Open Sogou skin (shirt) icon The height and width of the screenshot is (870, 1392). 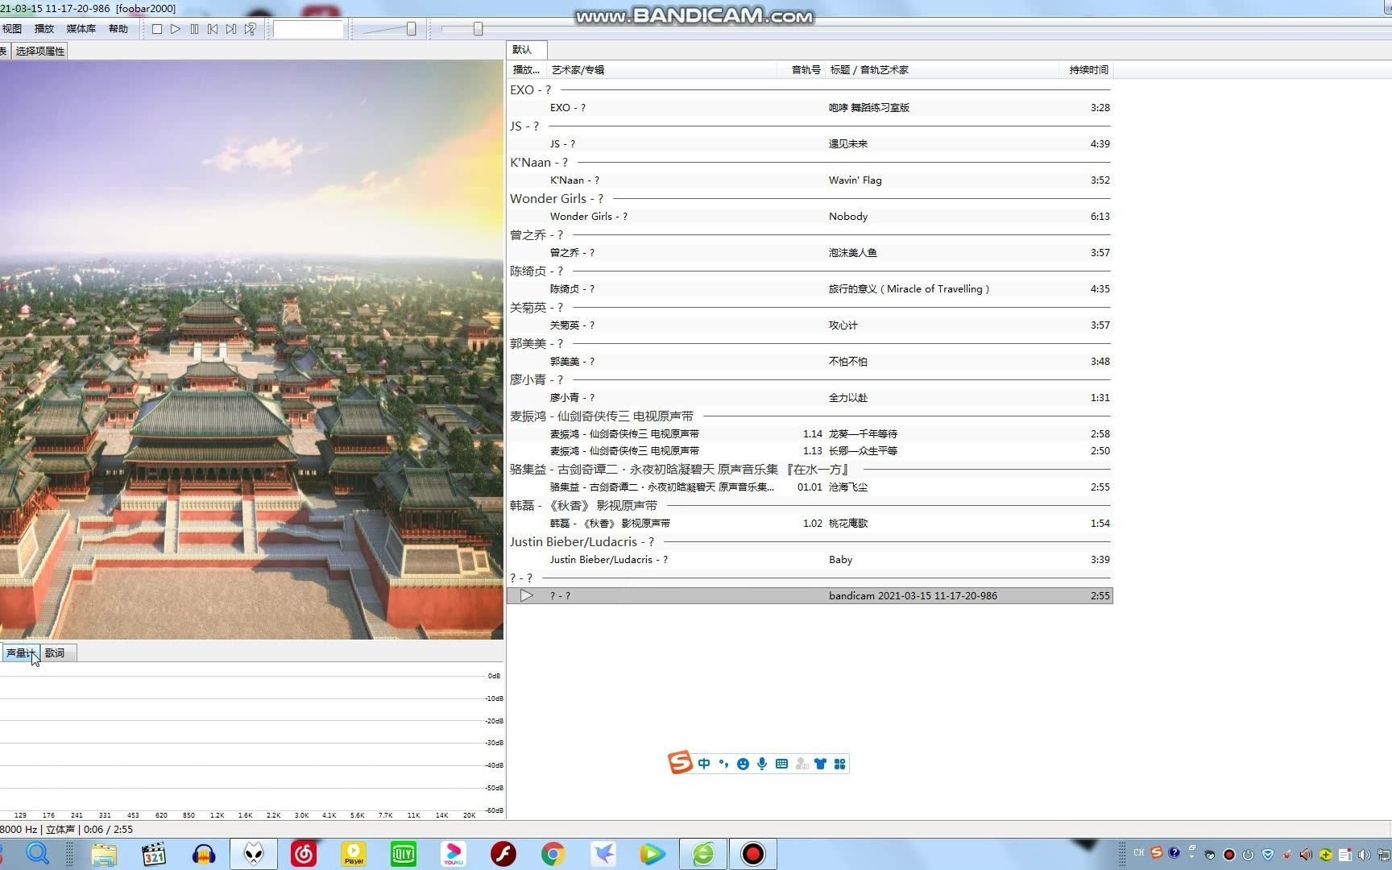(x=820, y=764)
